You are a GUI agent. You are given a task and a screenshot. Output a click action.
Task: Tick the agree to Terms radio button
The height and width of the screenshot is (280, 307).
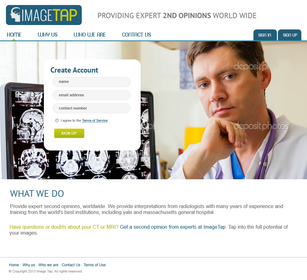click(57, 120)
